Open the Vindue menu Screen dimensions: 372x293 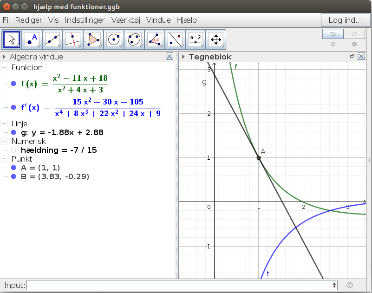pos(158,20)
